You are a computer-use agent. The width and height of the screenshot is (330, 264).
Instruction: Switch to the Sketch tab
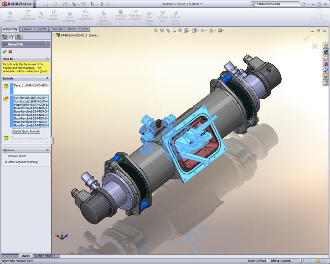[x=41, y=29]
